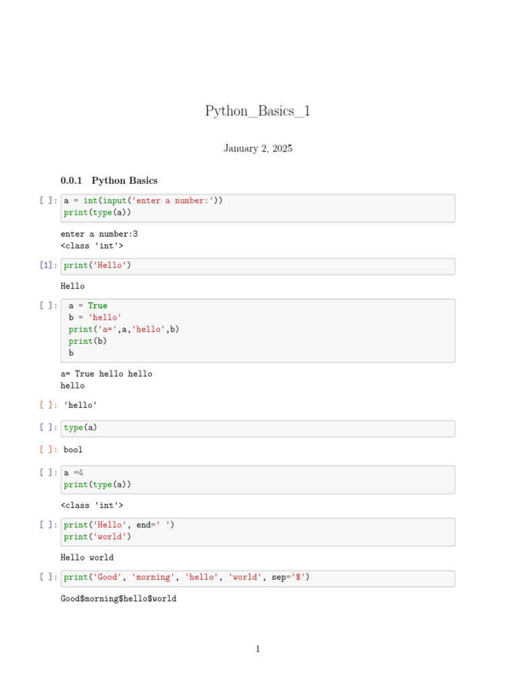The width and height of the screenshot is (516, 689).
Task: Click the January 2, 2025 date line
Action: tap(257, 149)
